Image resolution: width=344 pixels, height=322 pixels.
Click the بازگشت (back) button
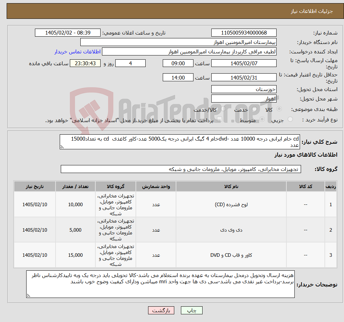click(161, 310)
